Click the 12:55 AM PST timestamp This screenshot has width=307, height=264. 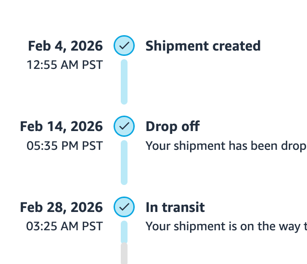click(x=64, y=65)
